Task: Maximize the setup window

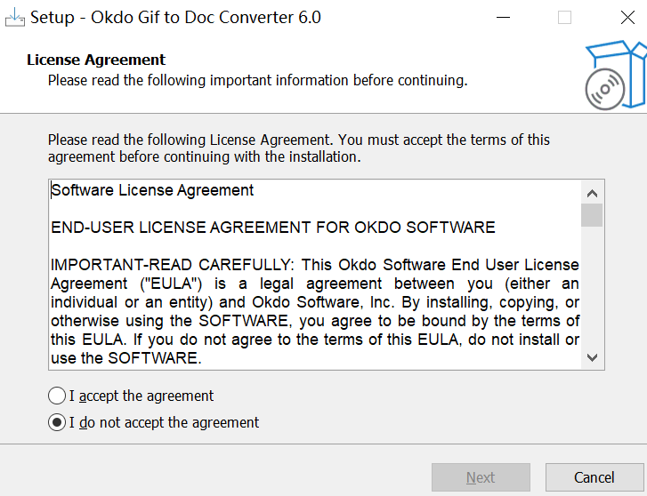Action: (564, 17)
